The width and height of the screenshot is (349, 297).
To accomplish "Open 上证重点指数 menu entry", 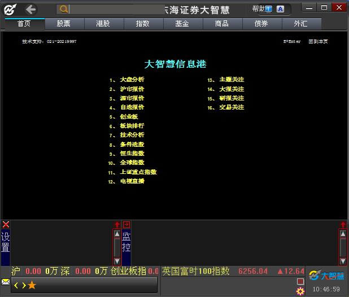I will (138, 172).
